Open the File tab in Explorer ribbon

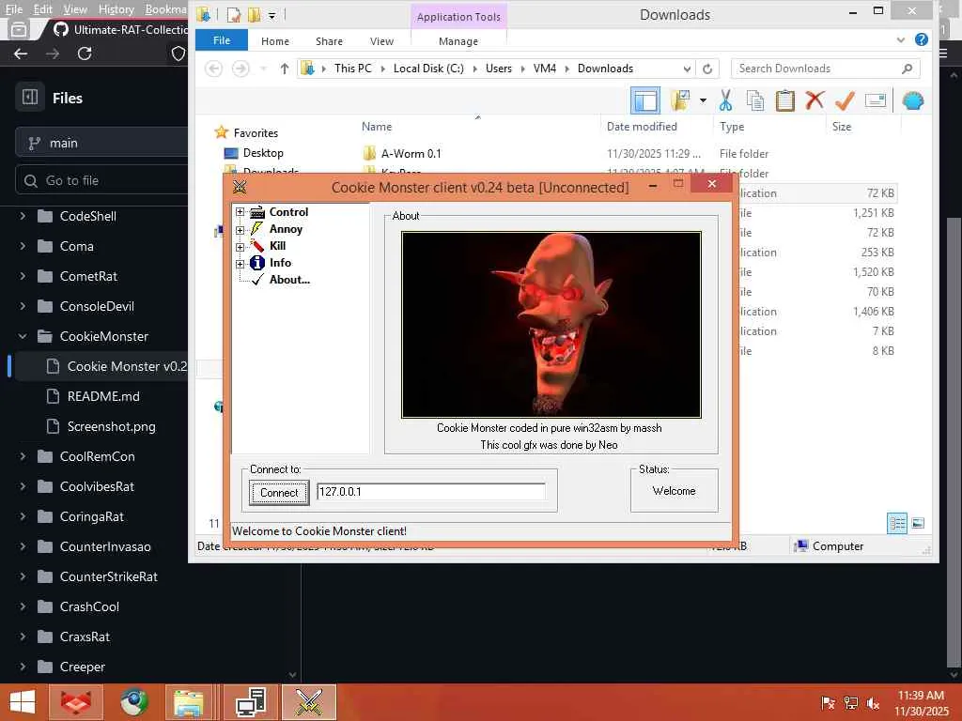(x=222, y=40)
